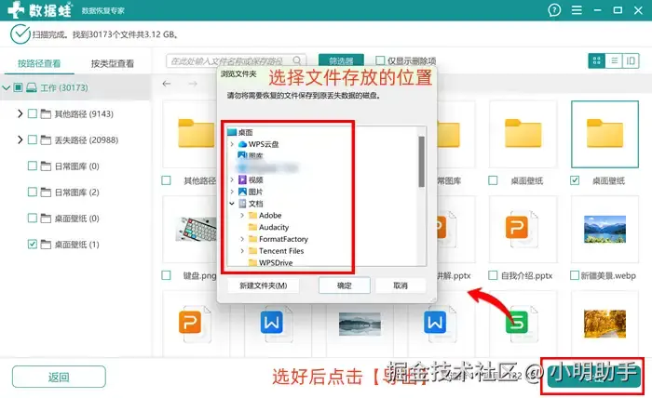This screenshot has height=398, width=652.
Task: Click 新建文件夹(M) button
Action: point(264,285)
